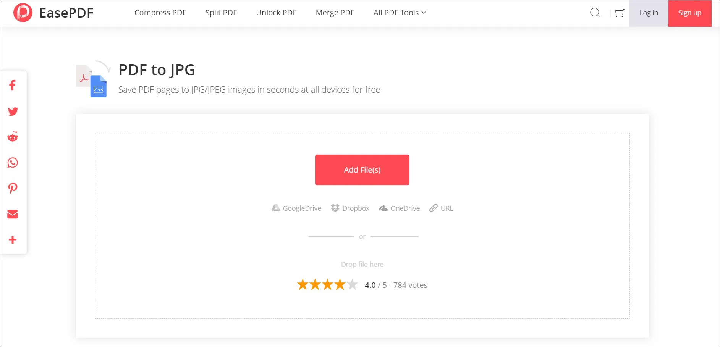Image resolution: width=720 pixels, height=347 pixels.
Task: Choose the Dropbox upload option
Action: (350, 208)
